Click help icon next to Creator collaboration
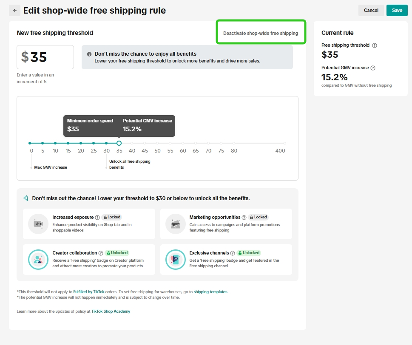 click(101, 253)
